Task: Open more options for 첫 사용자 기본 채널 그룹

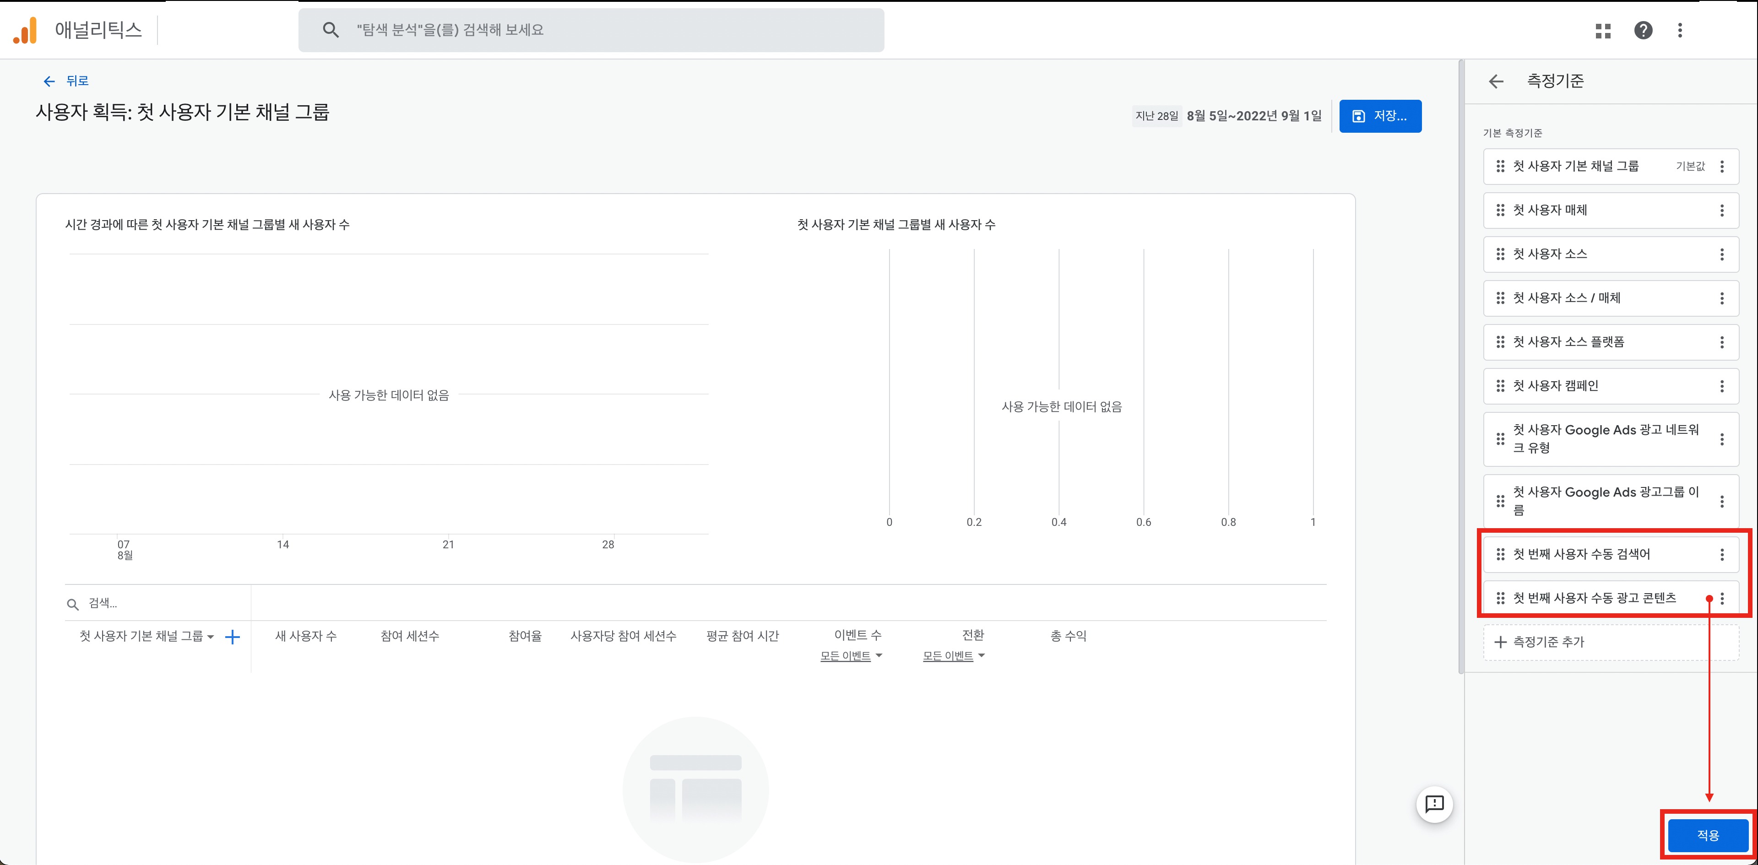Action: click(1722, 167)
